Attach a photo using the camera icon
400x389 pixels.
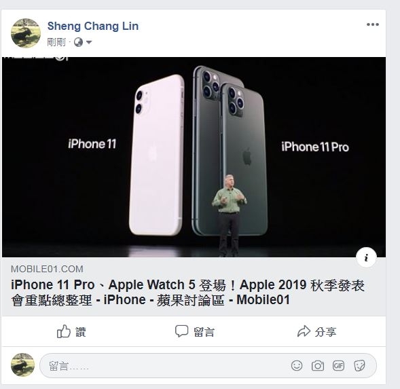[x=318, y=366]
